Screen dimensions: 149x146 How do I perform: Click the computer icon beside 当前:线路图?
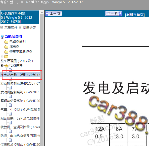(2, 37)
